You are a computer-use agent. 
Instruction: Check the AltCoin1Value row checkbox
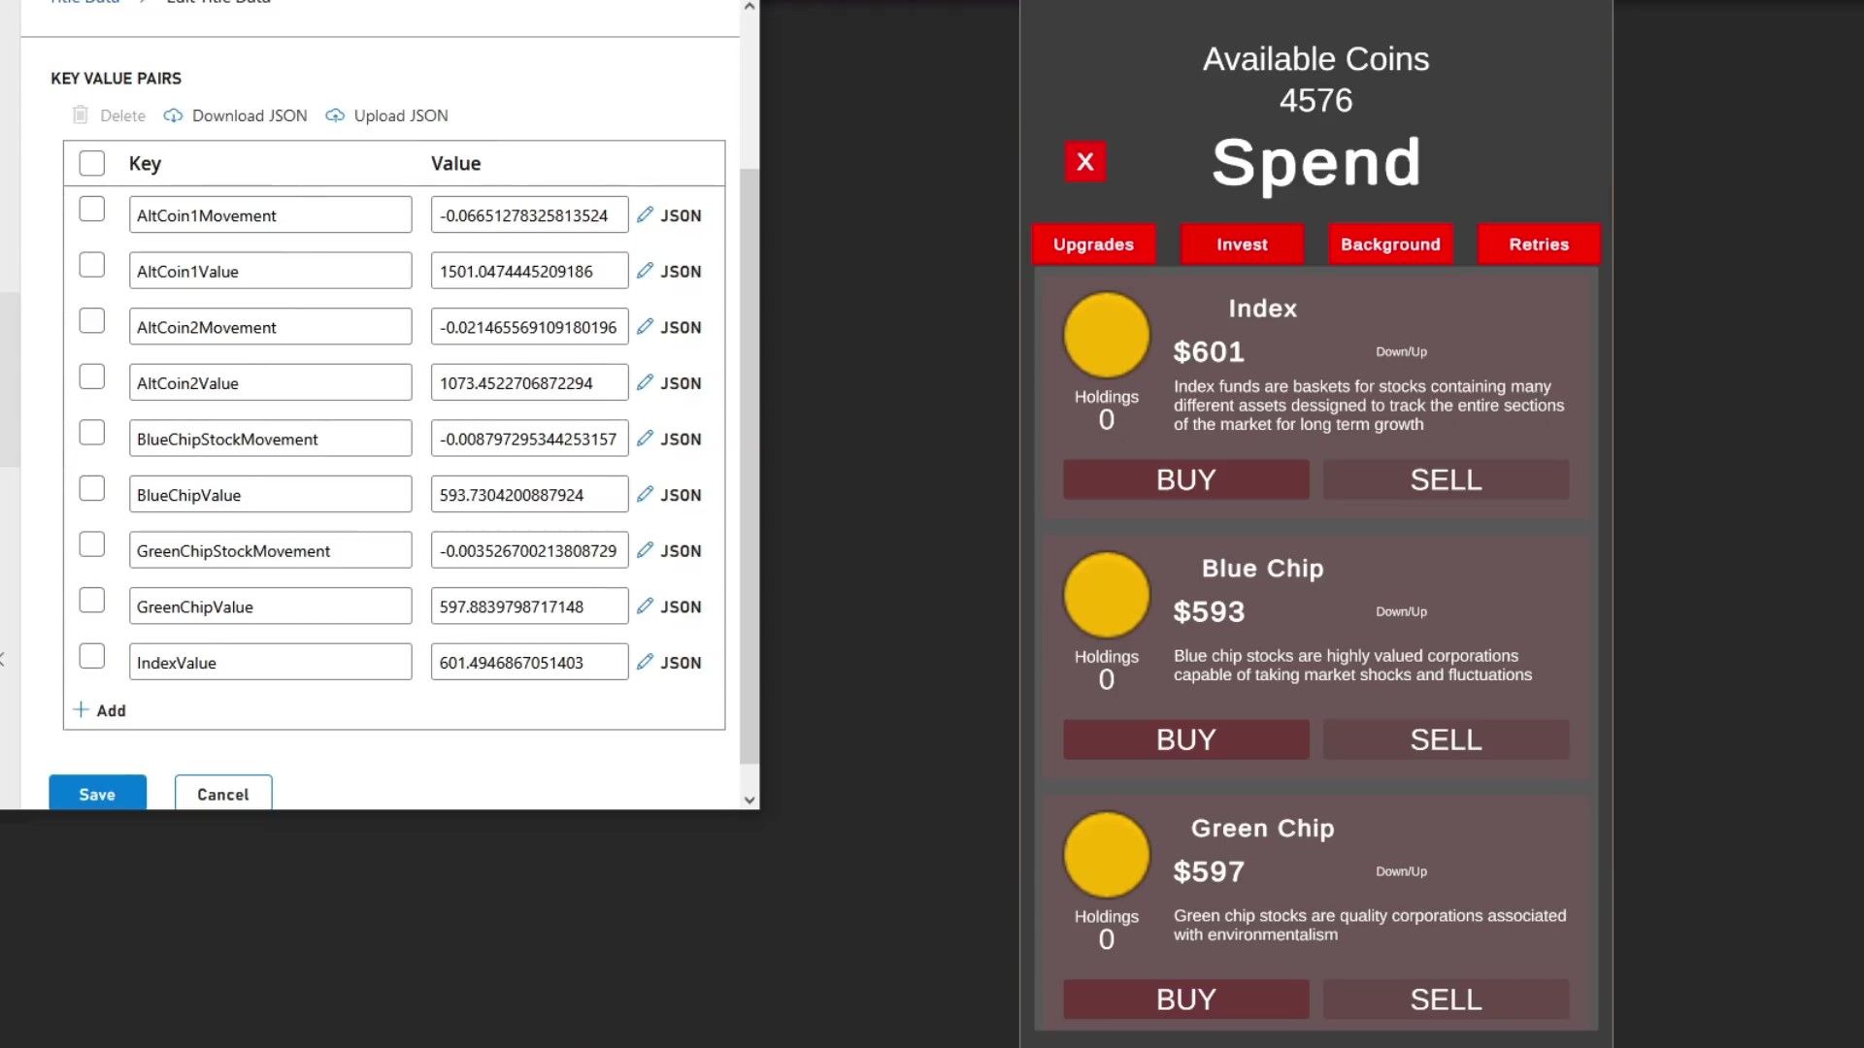92,265
